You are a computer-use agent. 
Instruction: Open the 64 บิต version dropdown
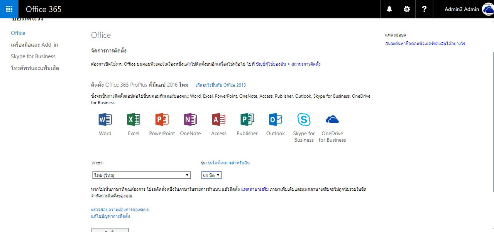211,175
